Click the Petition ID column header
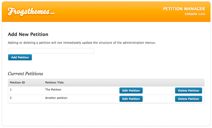This screenshot has height=128, width=212. 17,83
